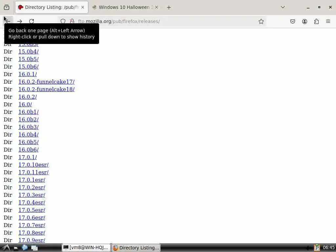This screenshot has width=336, height=252.
Task: Launch the globe web browser taskbar icon
Action: [x=25, y=248]
